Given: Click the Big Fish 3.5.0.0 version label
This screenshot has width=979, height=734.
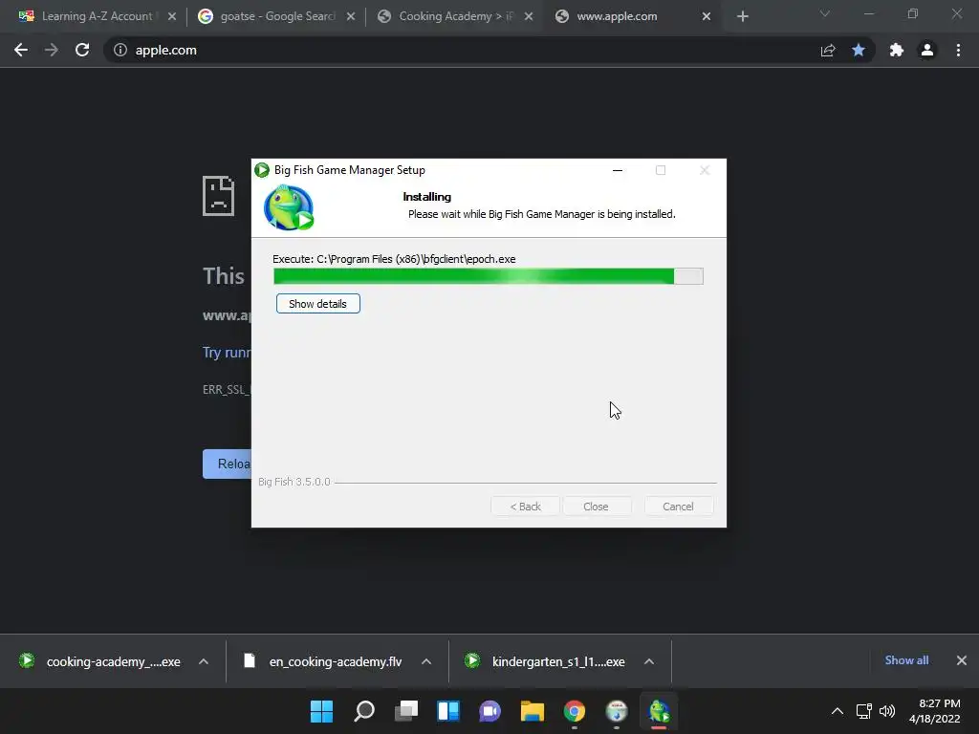Looking at the screenshot, I should (x=294, y=482).
